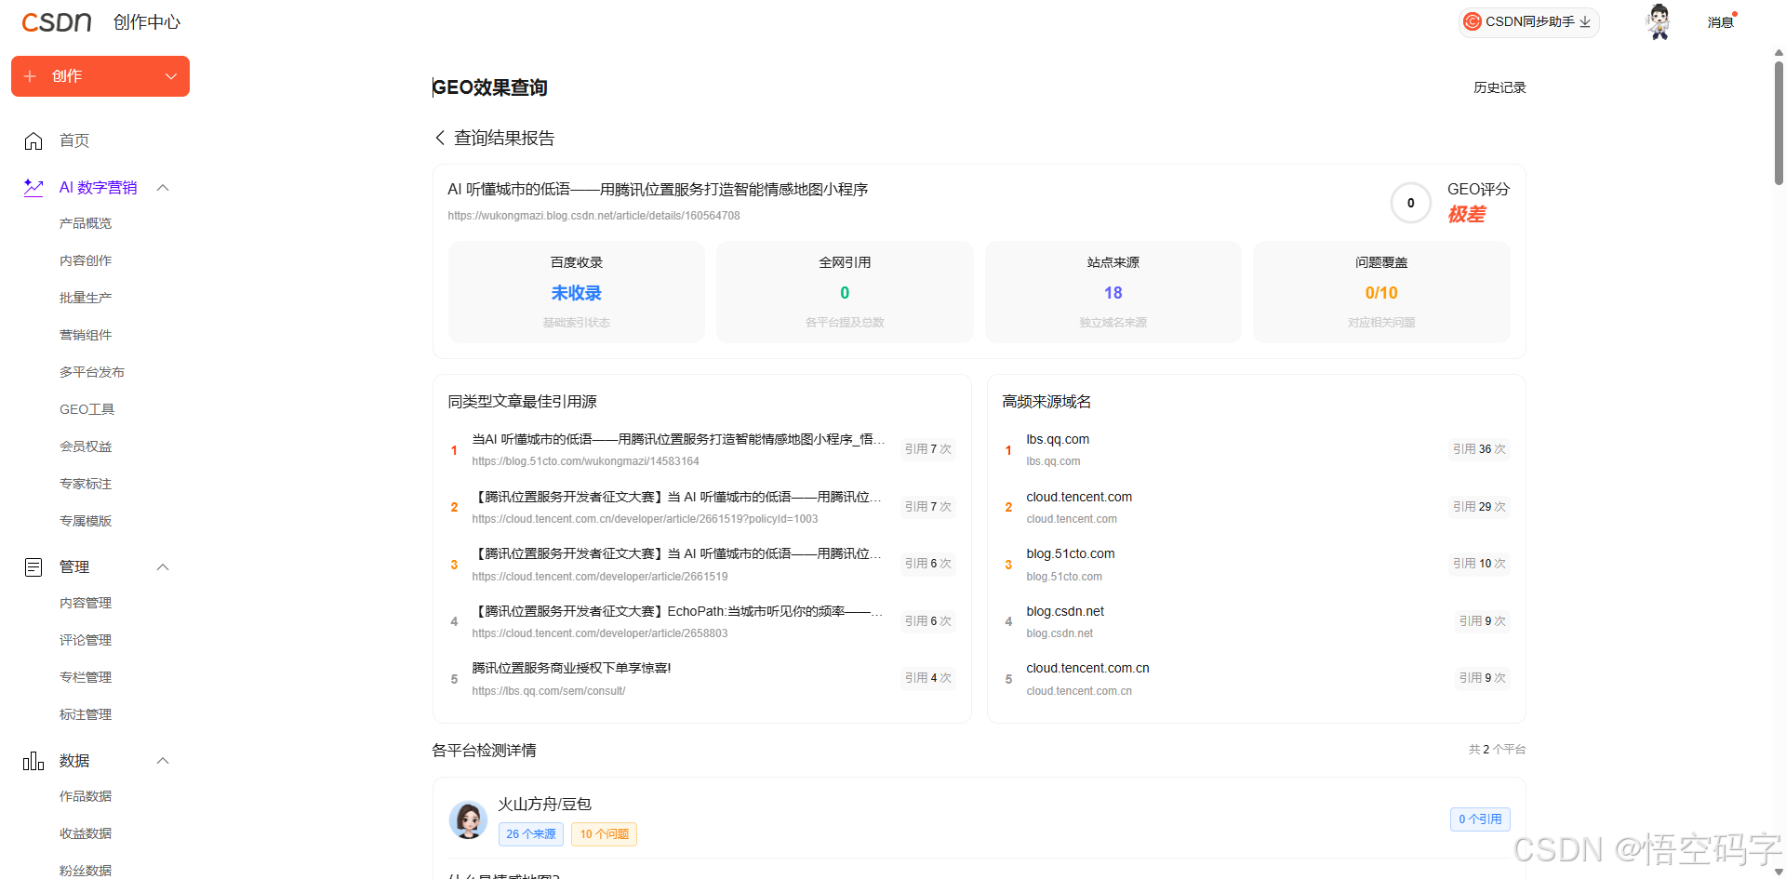The image size is (1786, 879).
Task: Collapse the 管理 section
Action: click(x=163, y=566)
